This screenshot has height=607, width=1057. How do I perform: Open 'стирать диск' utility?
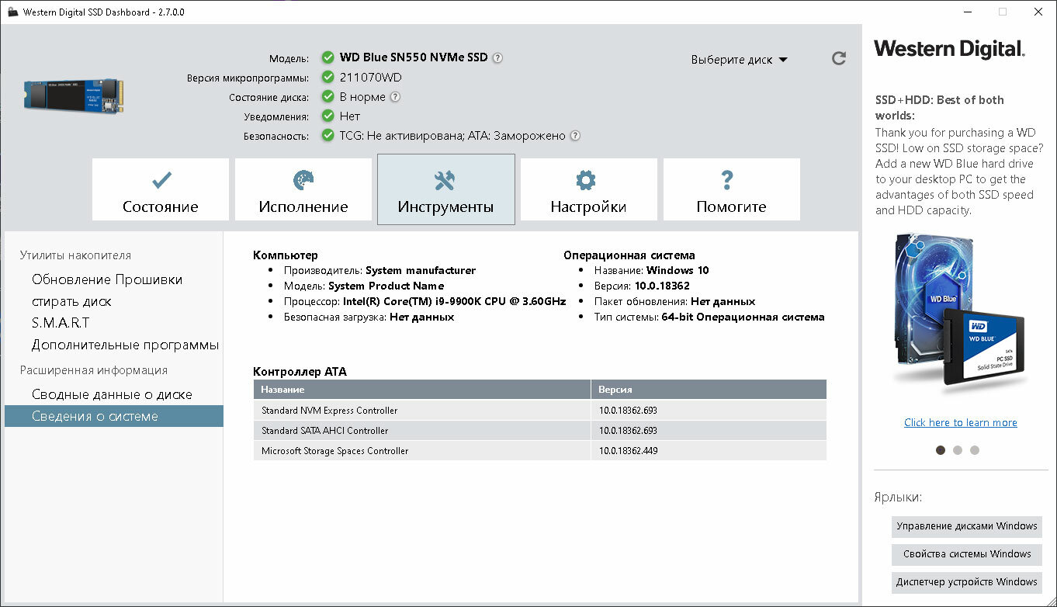(x=71, y=301)
